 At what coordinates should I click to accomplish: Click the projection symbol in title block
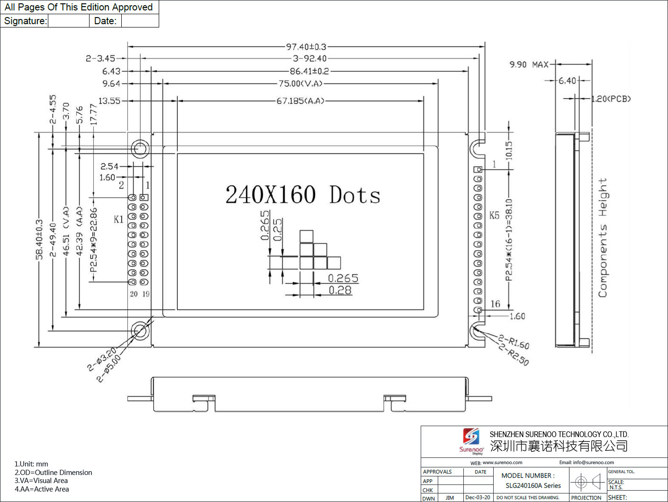point(587,483)
